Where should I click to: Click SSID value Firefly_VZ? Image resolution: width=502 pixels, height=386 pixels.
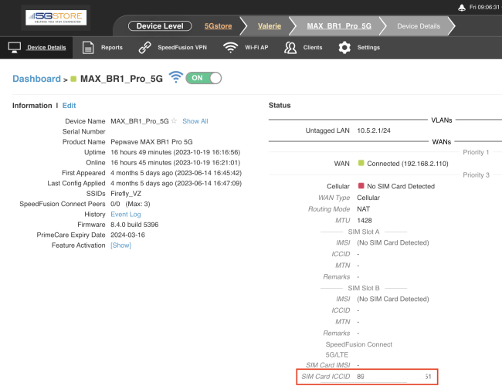pyautogui.click(x=126, y=194)
